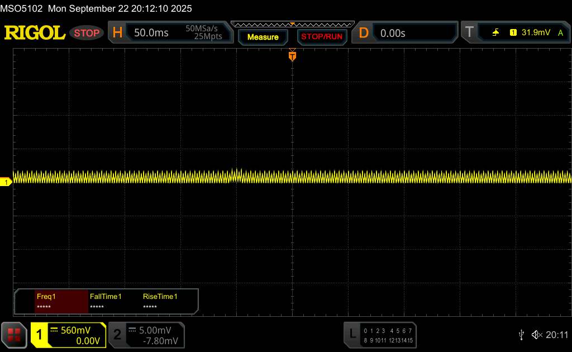Click the orange trigger position marker
Image resolution: width=572 pixels, height=352 pixels.
292,55
